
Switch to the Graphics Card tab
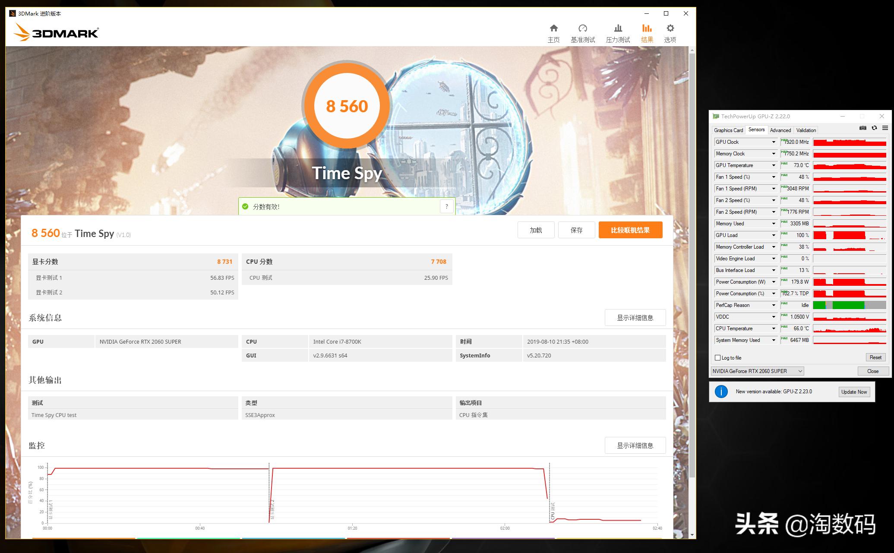point(728,130)
